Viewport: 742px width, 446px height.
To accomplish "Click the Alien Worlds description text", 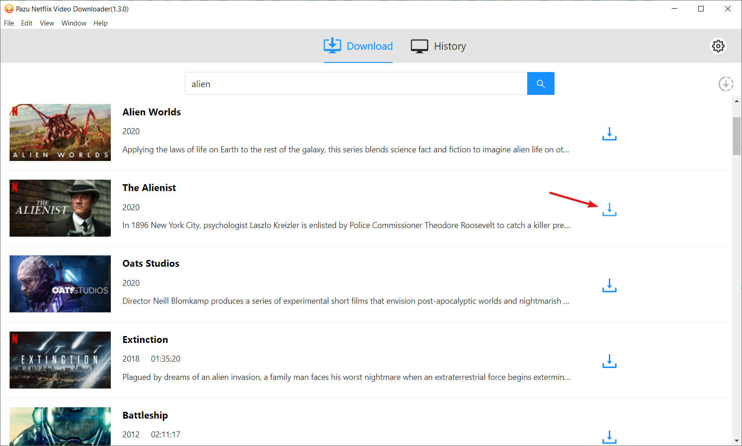I will pyautogui.click(x=346, y=150).
